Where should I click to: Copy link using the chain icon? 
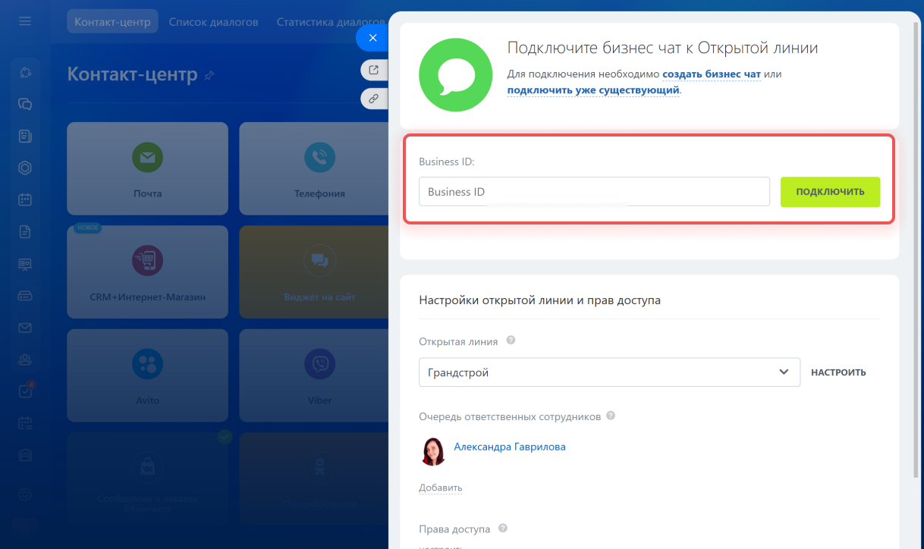tap(373, 99)
